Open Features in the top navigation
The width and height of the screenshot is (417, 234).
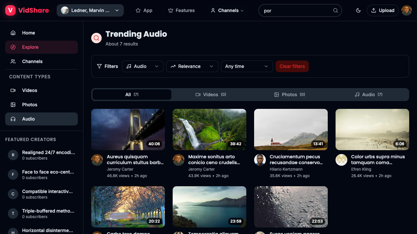(181, 10)
